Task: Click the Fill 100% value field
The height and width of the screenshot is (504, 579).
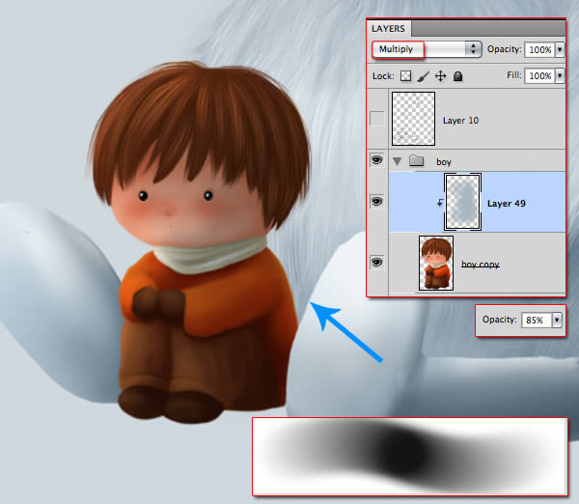Action: point(539,75)
